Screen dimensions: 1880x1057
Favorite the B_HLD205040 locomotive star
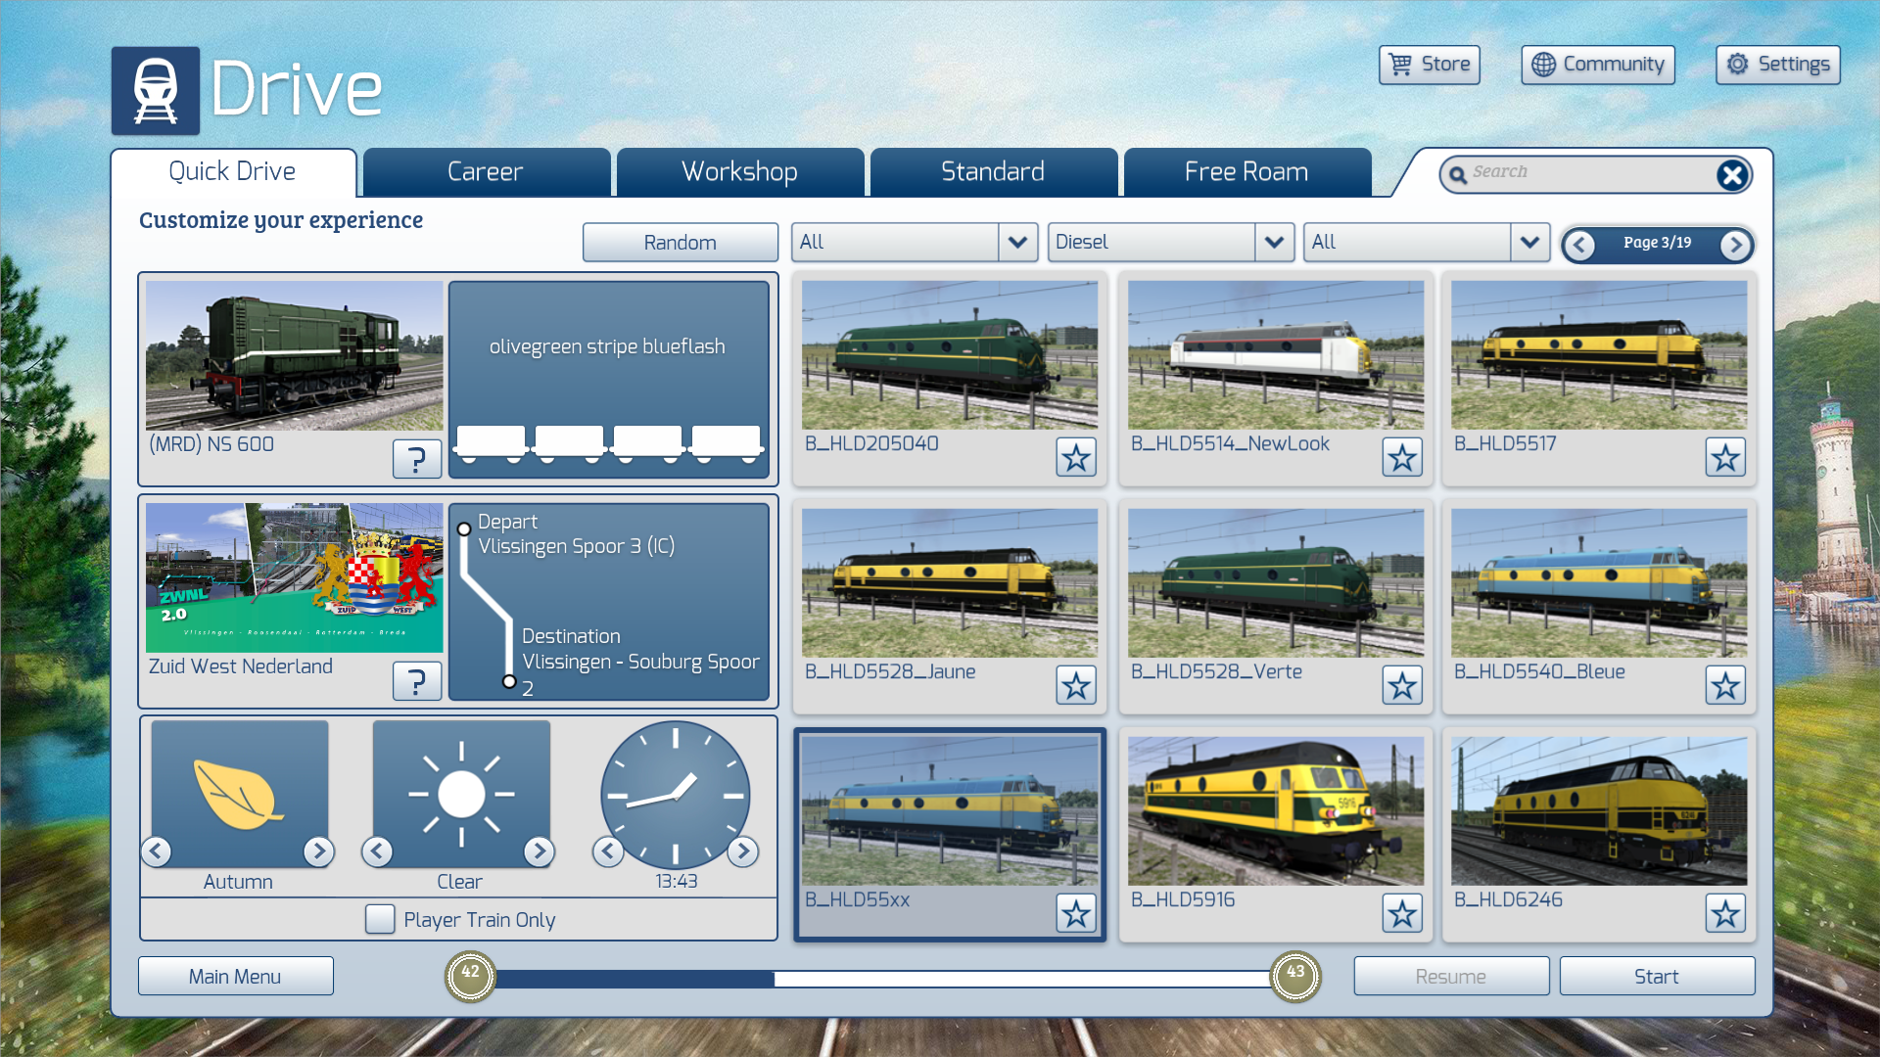1076,457
